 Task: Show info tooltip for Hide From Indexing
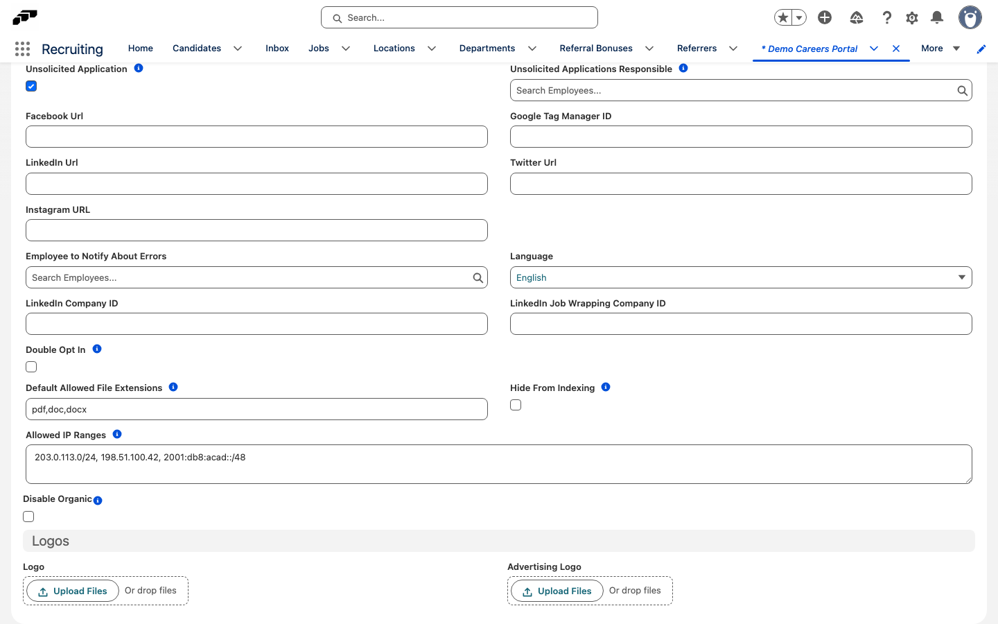tap(606, 387)
